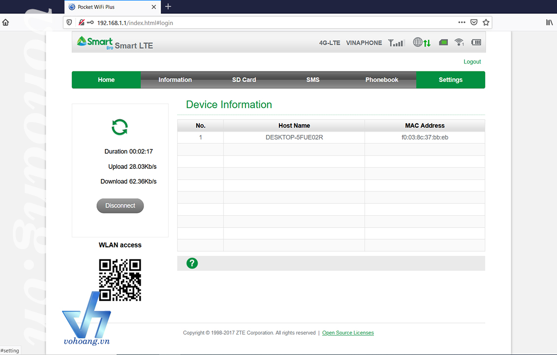Image resolution: width=557 pixels, height=355 pixels.
Task: Click the WLAN access label
Action: 120,245
